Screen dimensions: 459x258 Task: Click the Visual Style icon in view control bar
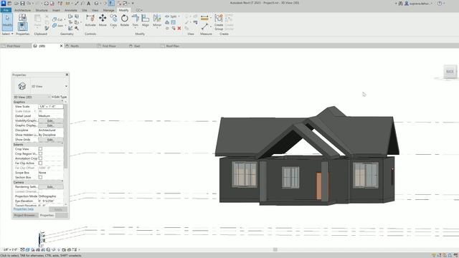(x=27, y=249)
